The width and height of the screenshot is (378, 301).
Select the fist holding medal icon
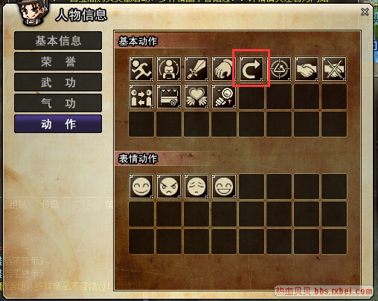tap(224, 97)
